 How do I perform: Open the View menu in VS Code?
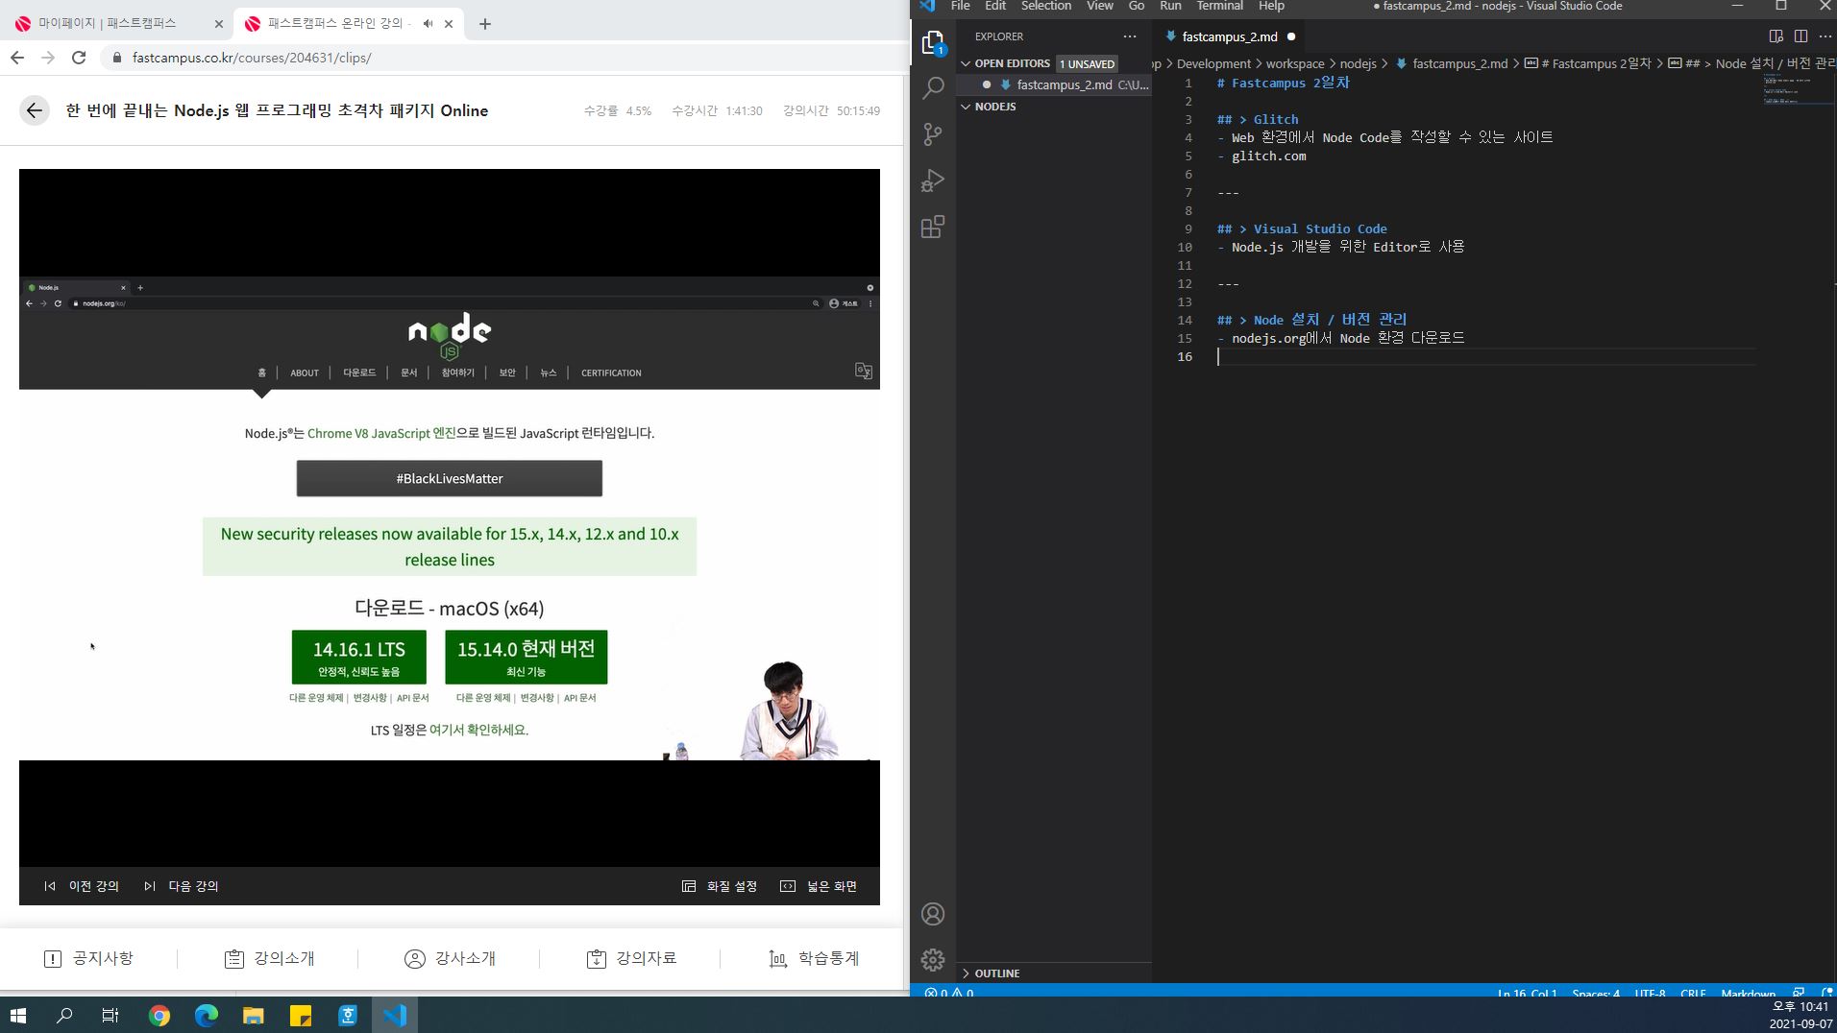tap(1100, 6)
